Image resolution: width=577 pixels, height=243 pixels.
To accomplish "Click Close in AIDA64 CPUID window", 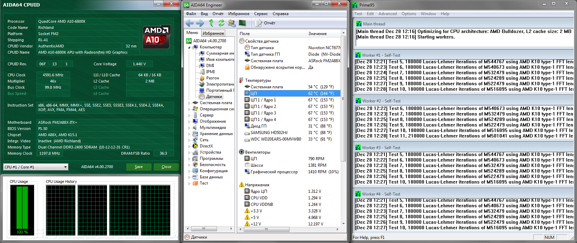I will 166,167.
